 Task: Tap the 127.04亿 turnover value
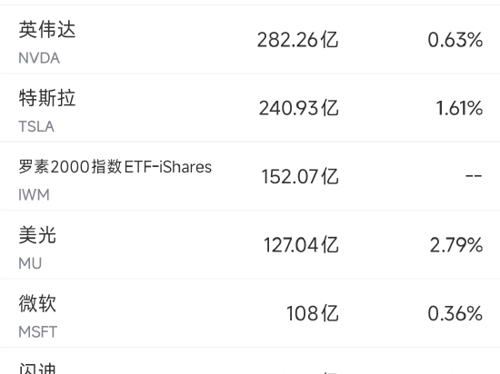coord(301,245)
